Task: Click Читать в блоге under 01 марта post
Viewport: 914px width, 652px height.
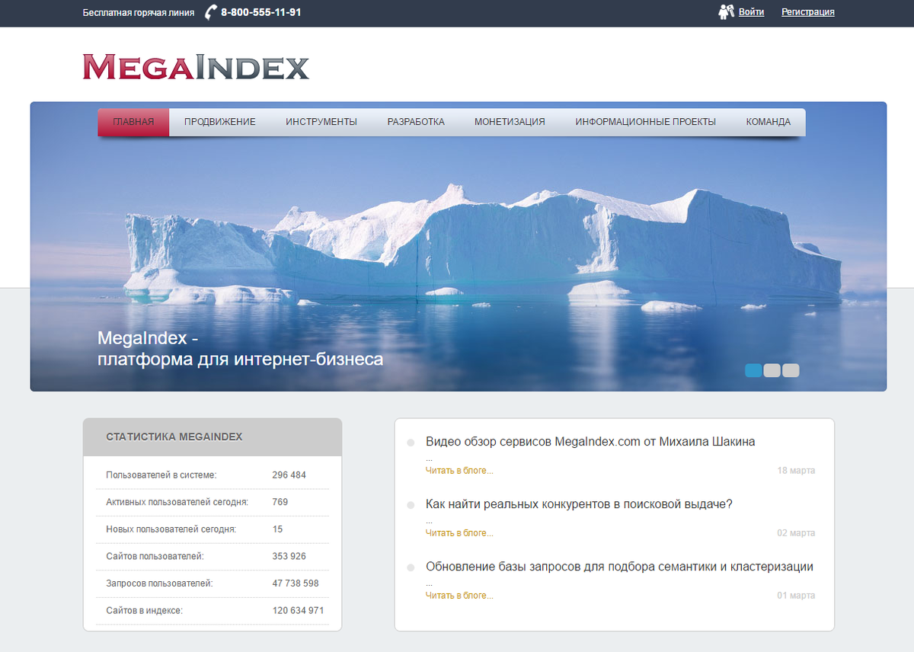Action: pos(459,596)
